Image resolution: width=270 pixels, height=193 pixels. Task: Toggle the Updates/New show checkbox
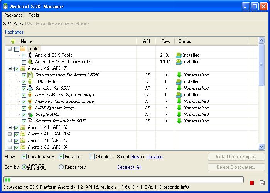24,156
